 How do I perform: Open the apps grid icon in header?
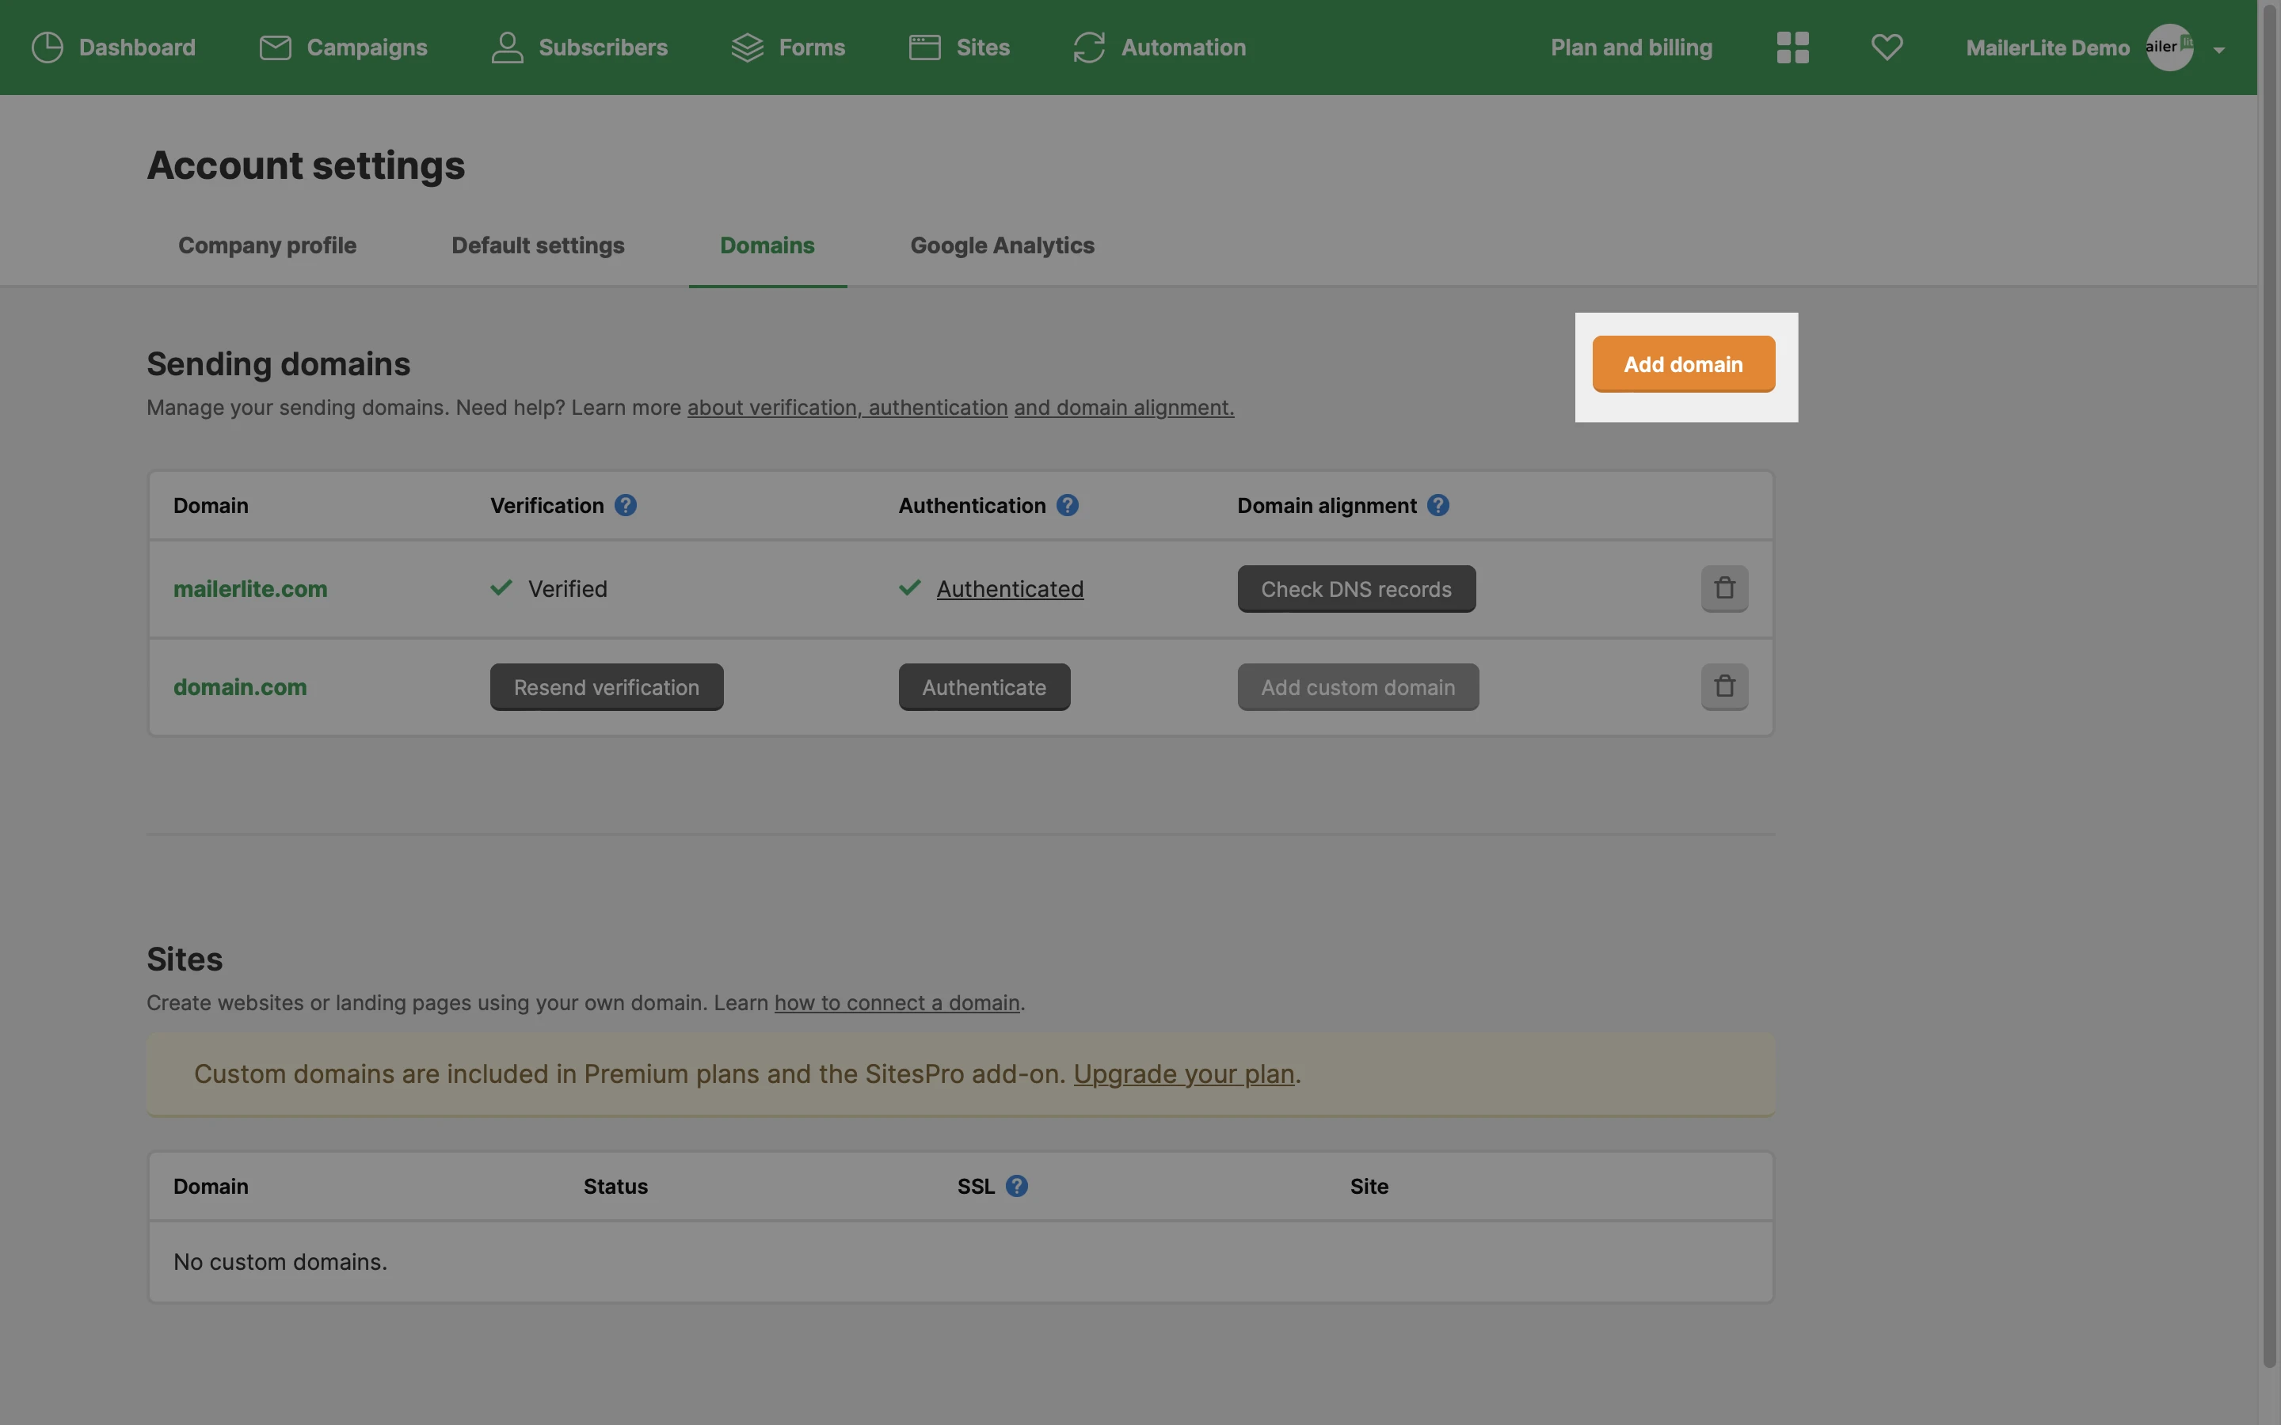pyautogui.click(x=1792, y=47)
